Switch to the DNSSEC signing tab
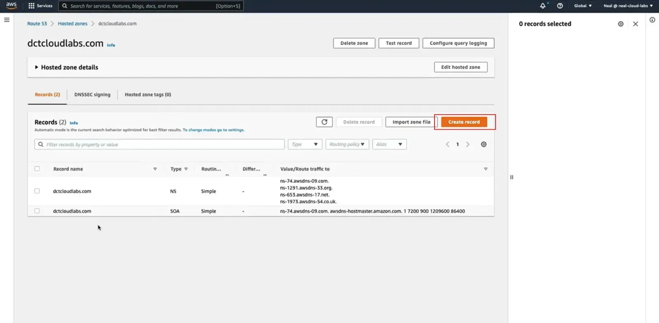 pos(92,95)
